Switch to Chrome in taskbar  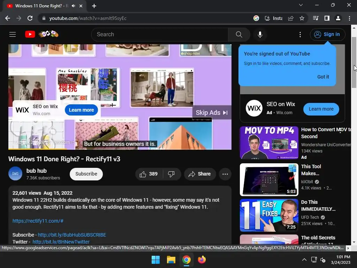(x=187, y=260)
